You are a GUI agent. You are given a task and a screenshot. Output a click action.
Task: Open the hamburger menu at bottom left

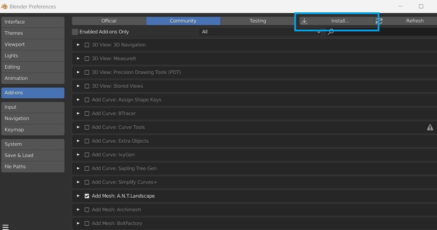5,227
